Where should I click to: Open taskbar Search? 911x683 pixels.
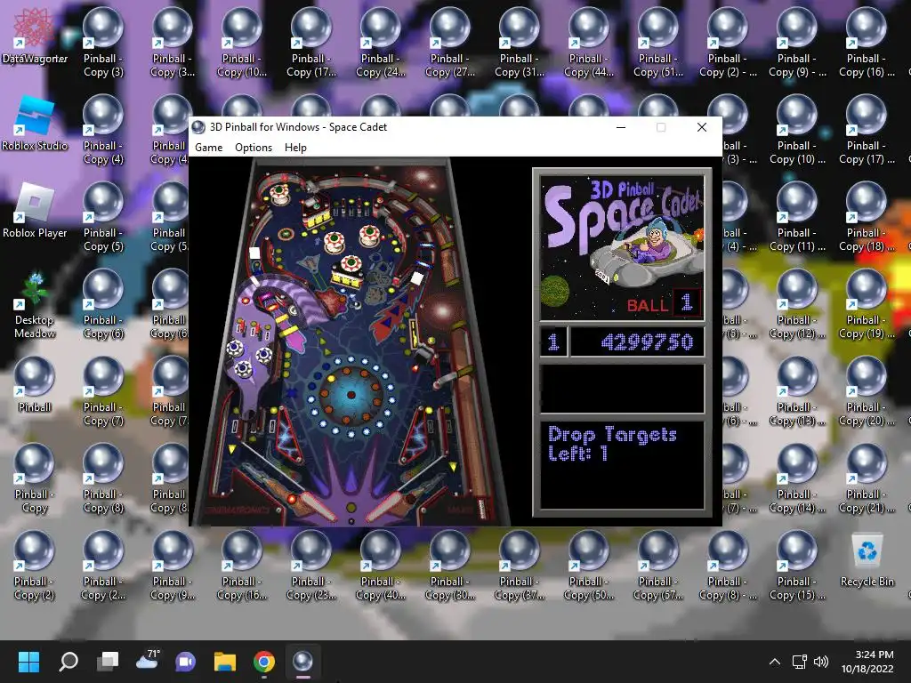click(68, 661)
